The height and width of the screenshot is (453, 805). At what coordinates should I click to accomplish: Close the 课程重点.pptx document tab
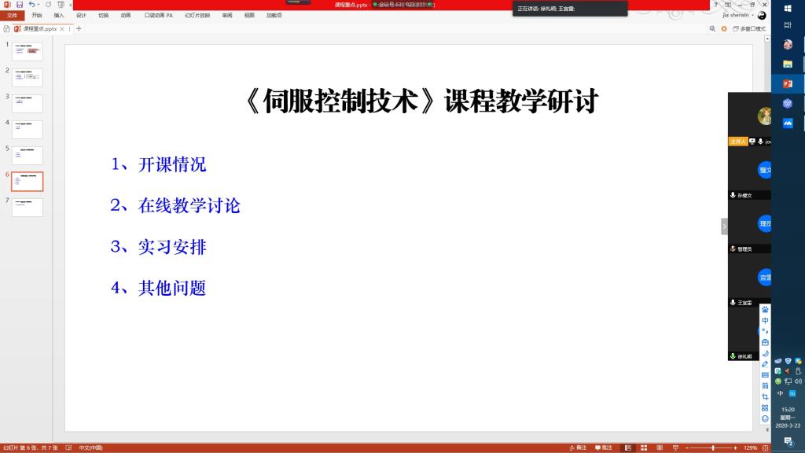[x=64, y=28]
